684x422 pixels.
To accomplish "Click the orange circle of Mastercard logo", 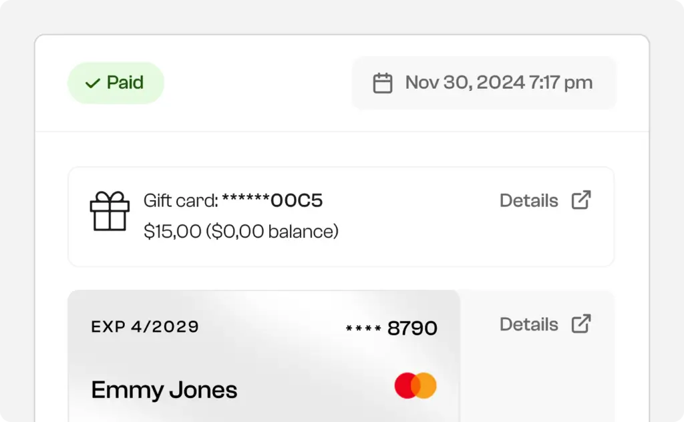I will pos(426,386).
